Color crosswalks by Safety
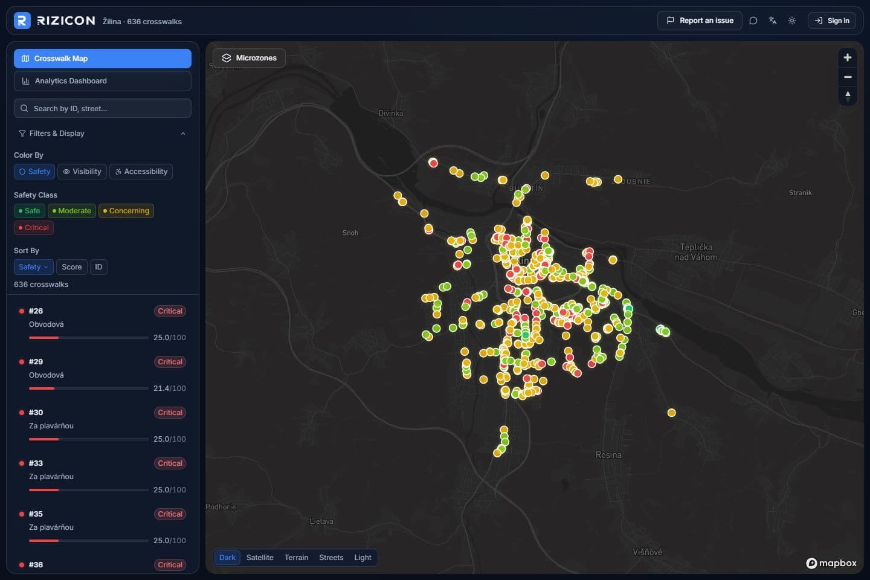 point(34,172)
